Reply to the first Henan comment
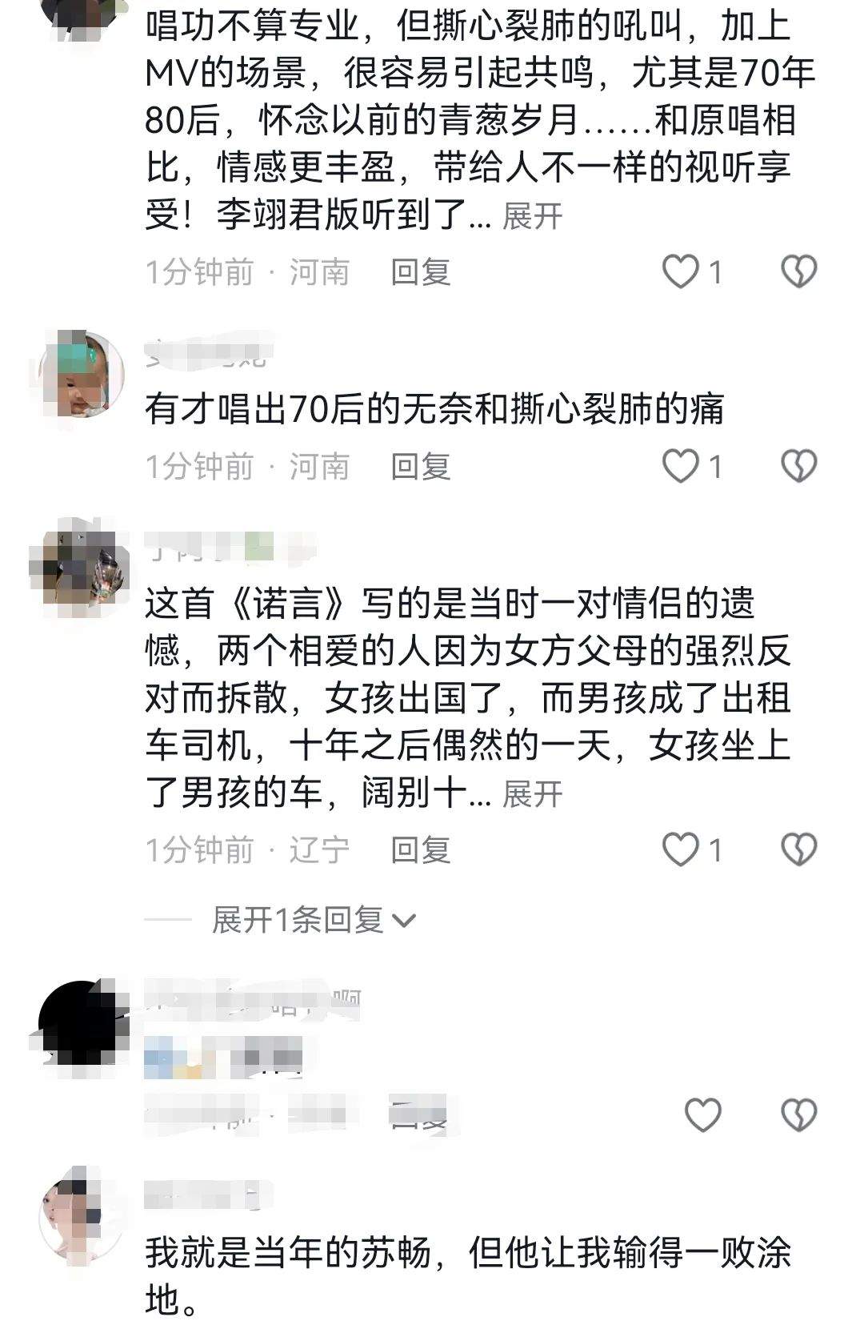Viewport: 864px width, 1321px height. click(421, 272)
